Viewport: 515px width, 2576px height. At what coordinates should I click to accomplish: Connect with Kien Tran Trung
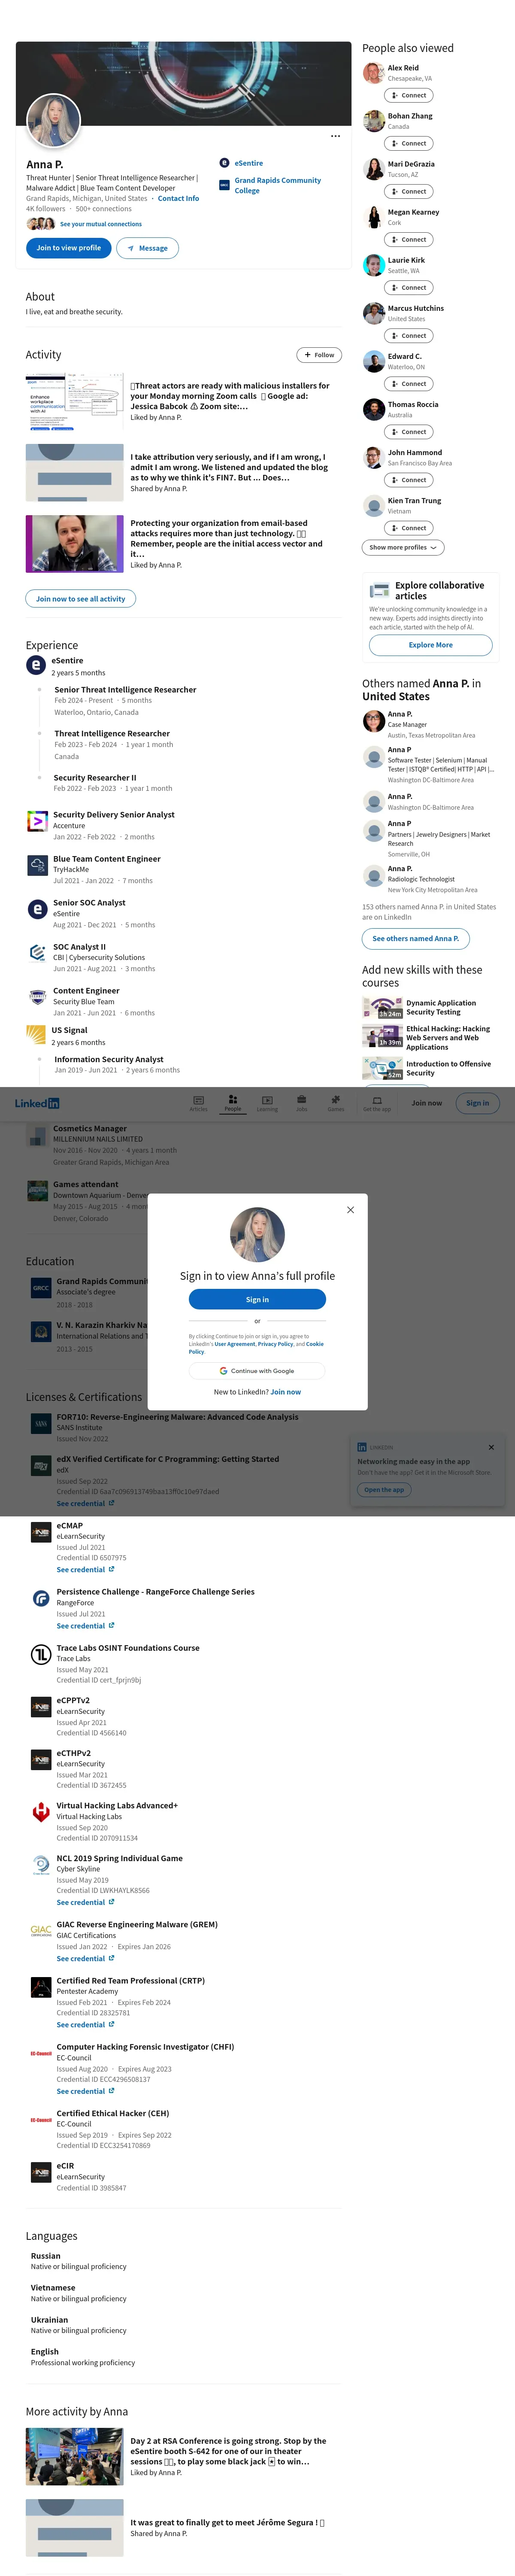pos(408,528)
